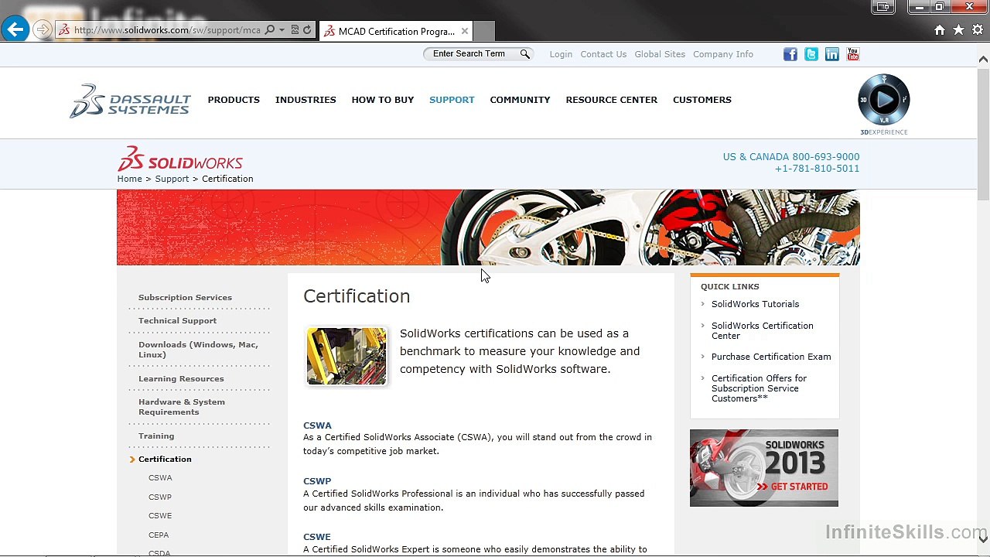Open the COMMUNITY menu

[x=520, y=100]
